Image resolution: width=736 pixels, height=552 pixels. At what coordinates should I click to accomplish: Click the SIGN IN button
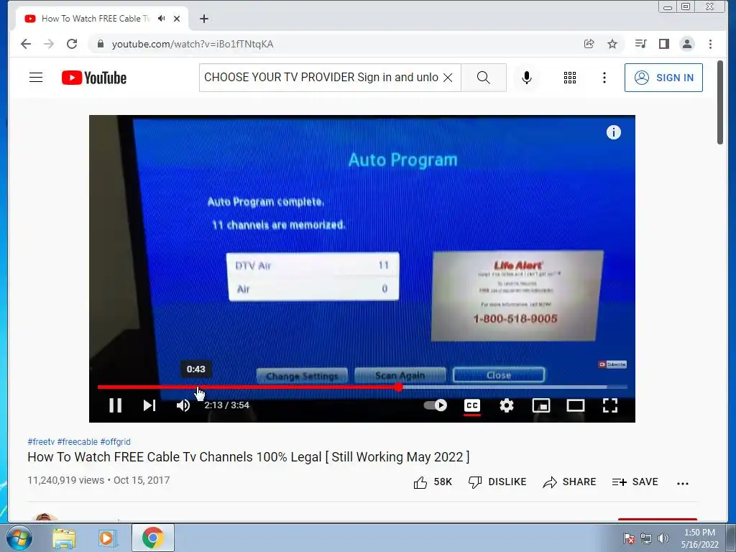(663, 78)
